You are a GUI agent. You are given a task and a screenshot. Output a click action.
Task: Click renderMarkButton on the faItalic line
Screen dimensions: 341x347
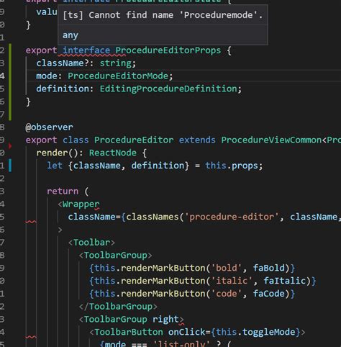pyautogui.click(x=163, y=281)
